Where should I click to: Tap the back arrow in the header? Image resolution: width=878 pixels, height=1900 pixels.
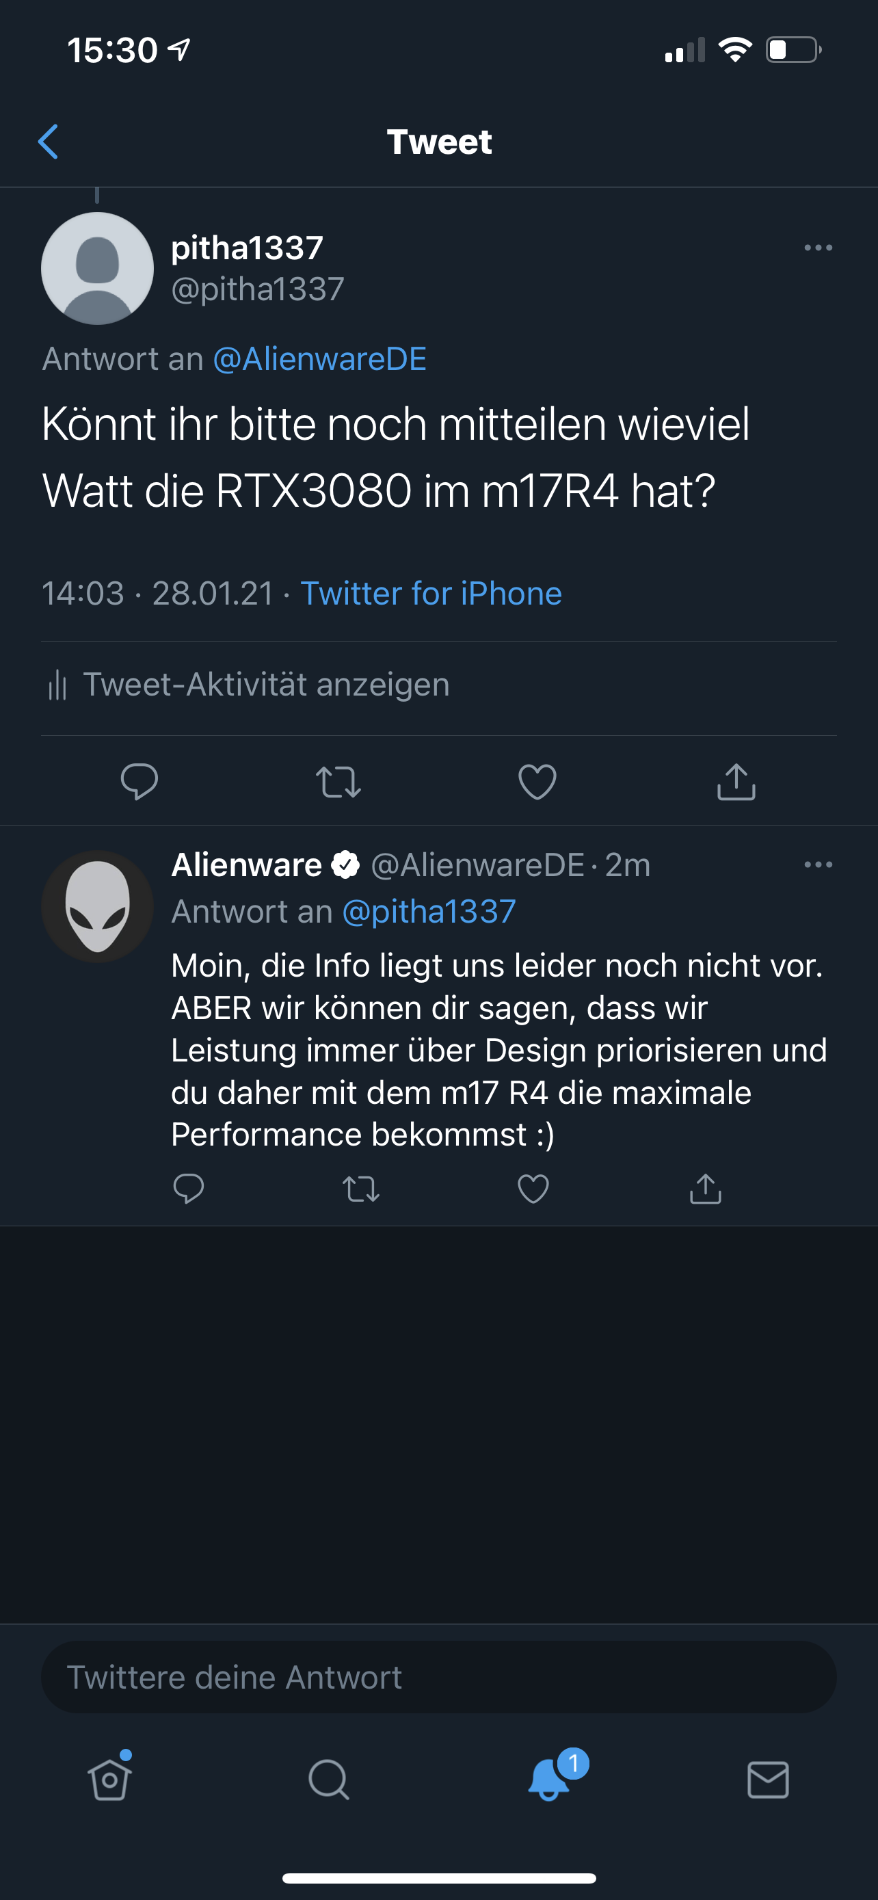48,142
